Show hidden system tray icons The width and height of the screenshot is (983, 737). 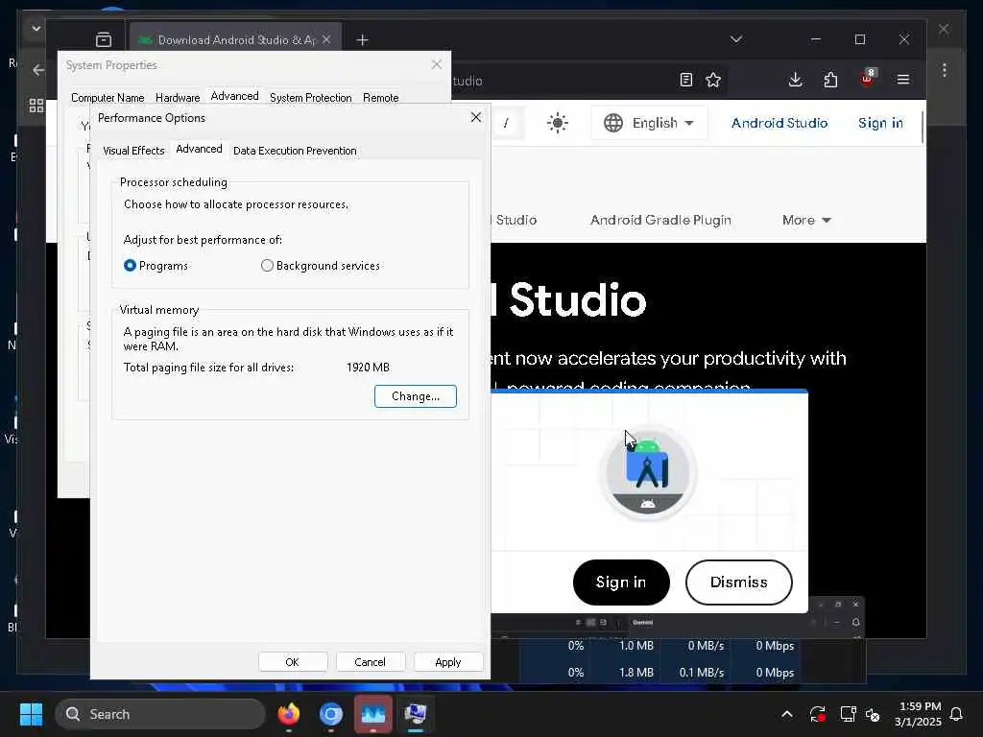[x=787, y=714]
